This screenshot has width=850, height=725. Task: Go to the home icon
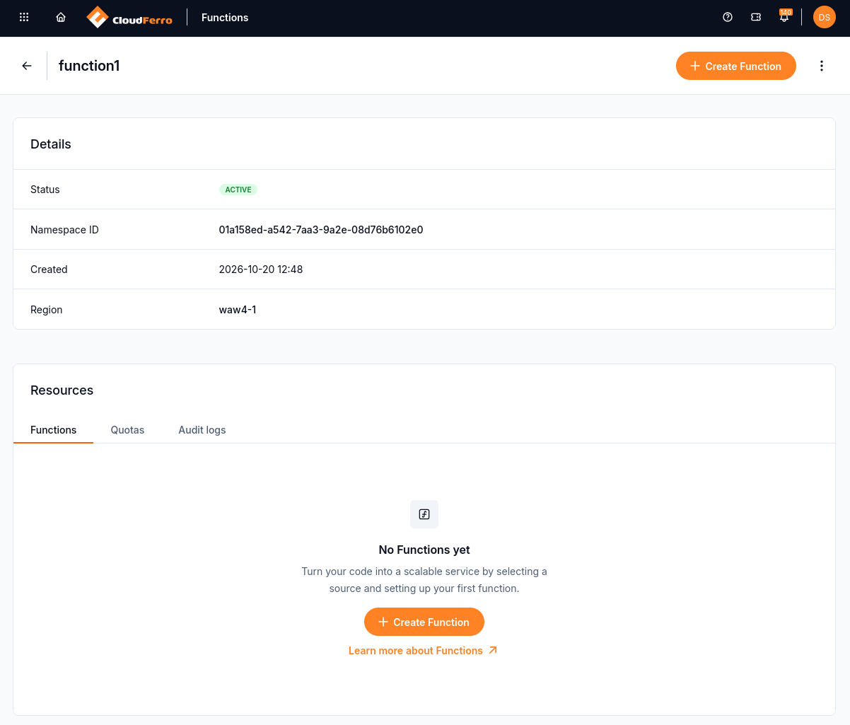point(61,18)
